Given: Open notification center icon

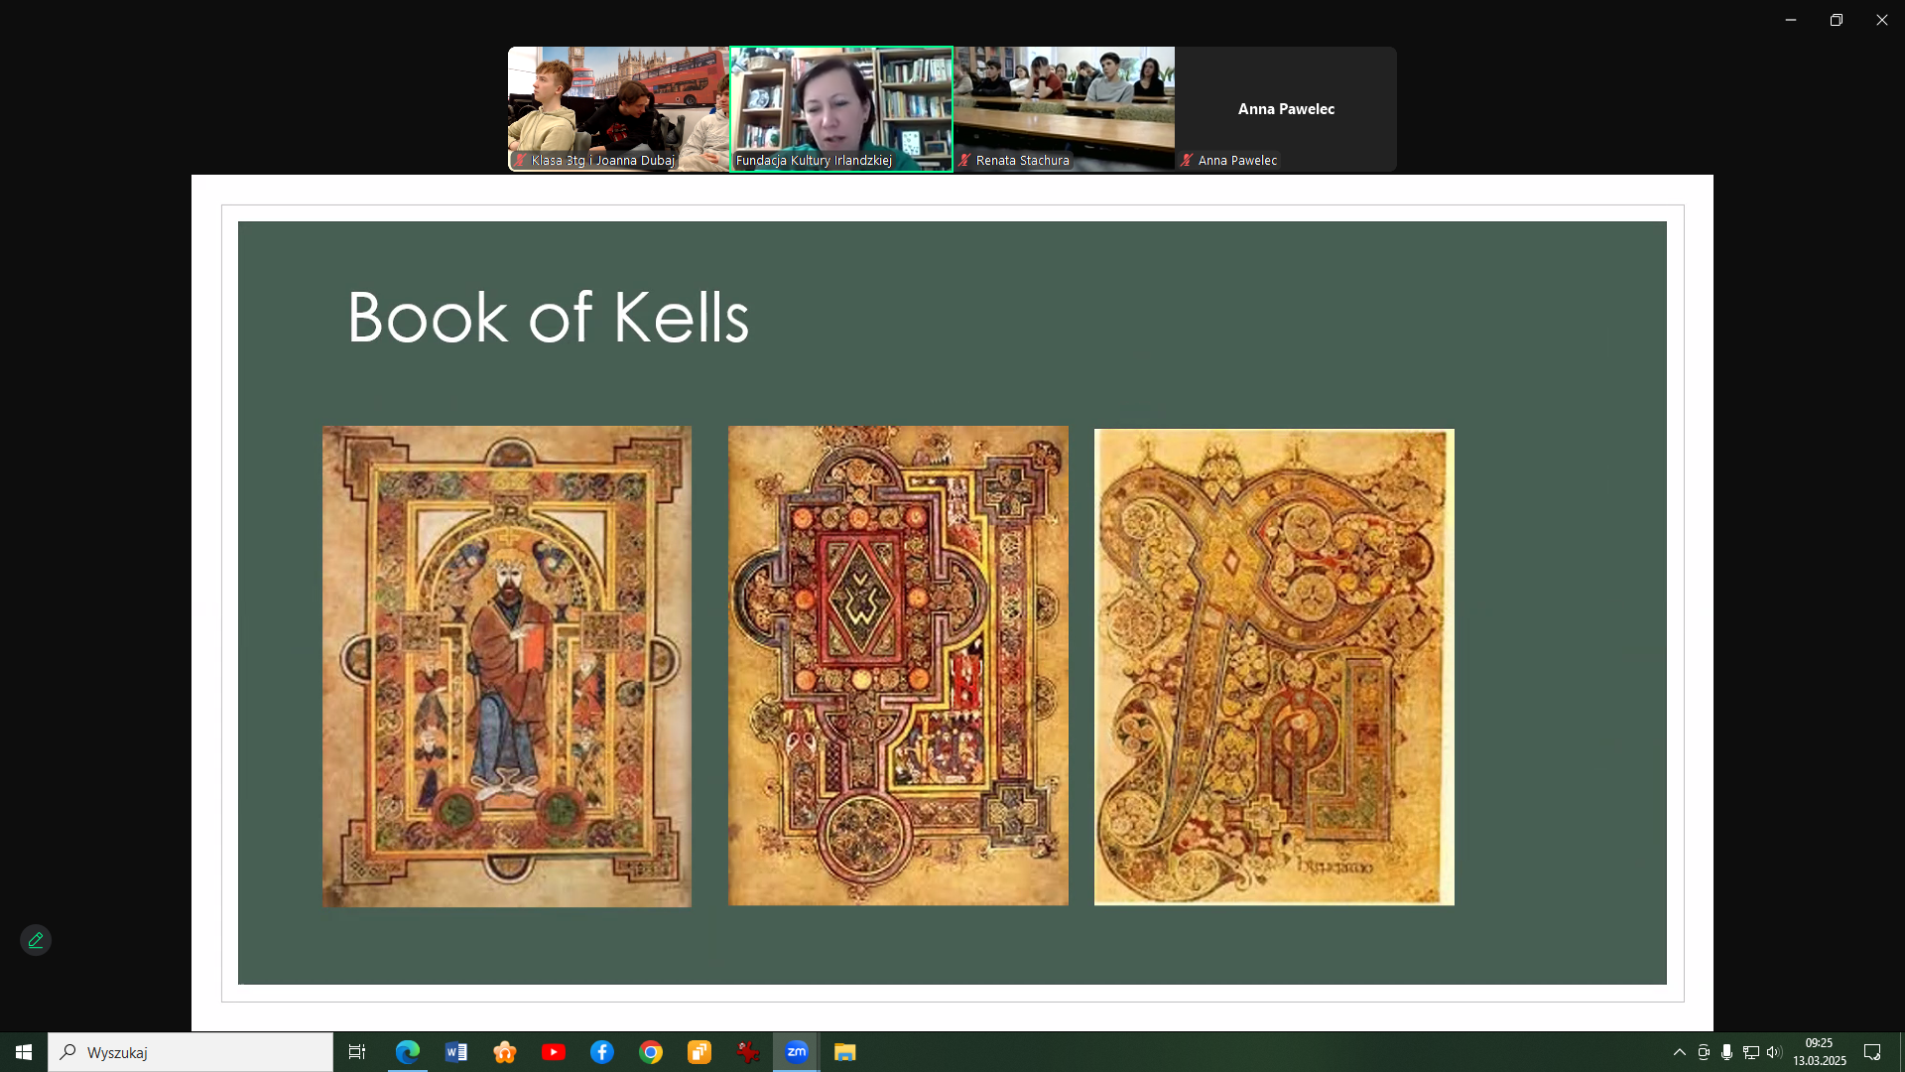Looking at the screenshot, I should coord(1872,1052).
